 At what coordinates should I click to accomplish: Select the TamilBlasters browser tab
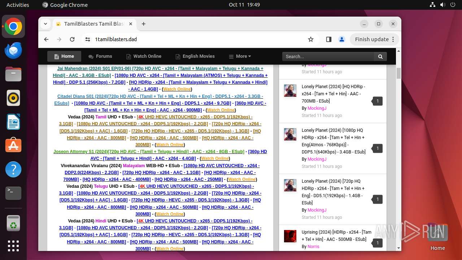[94, 24]
